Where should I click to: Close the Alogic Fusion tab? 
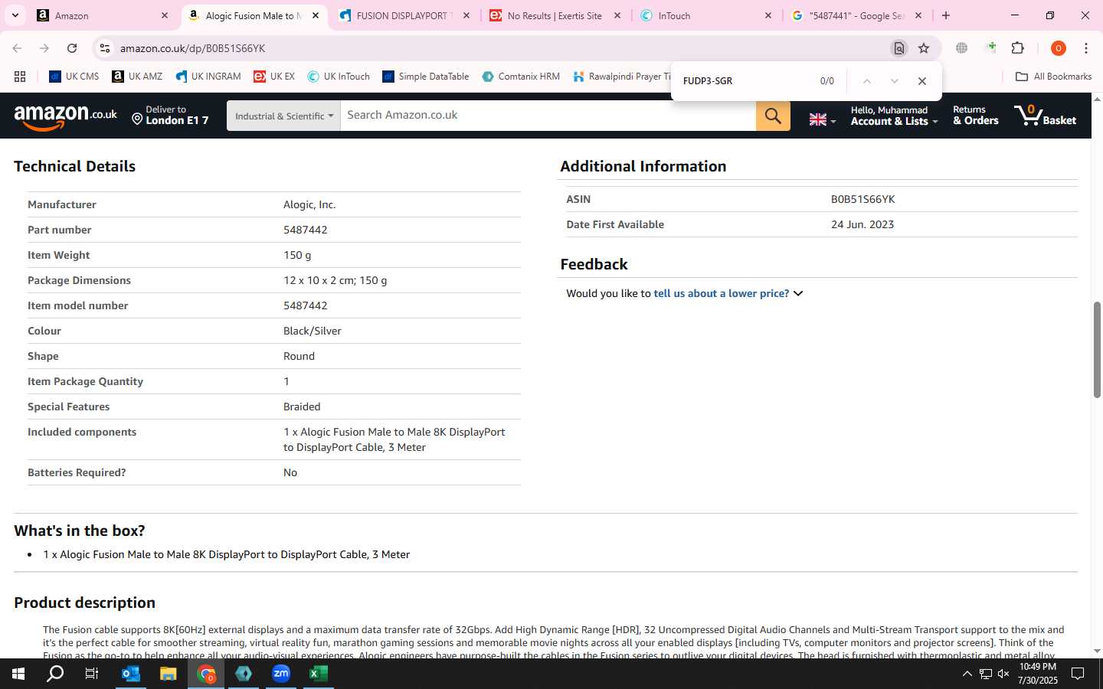click(315, 15)
